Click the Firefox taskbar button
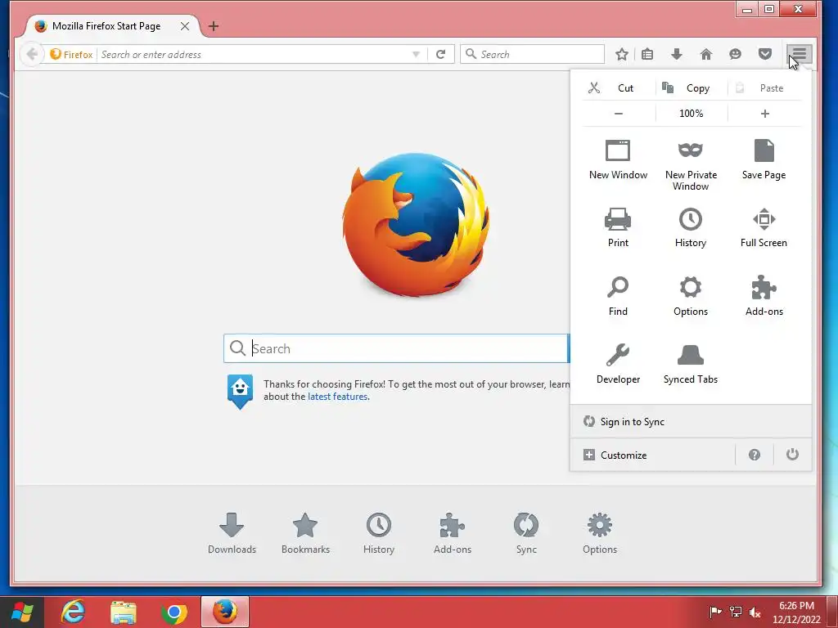838x628 pixels. coord(225,612)
